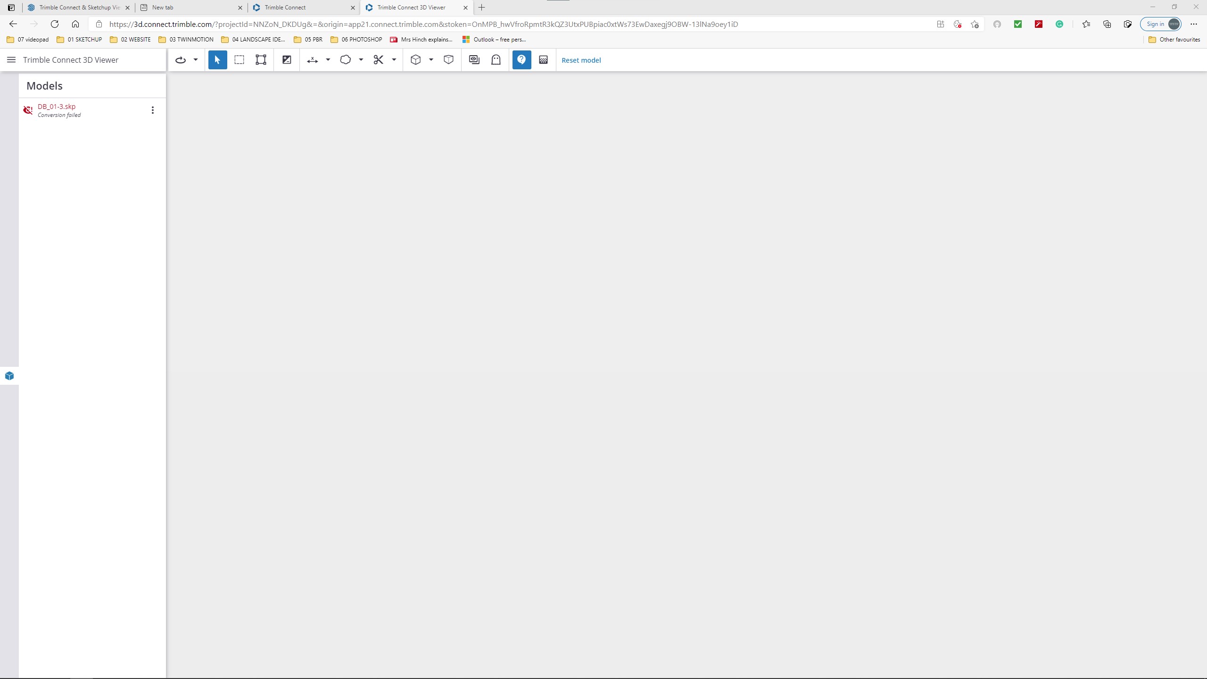Choose the rectangle selection tool
The width and height of the screenshot is (1207, 679).
[x=240, y=60]
